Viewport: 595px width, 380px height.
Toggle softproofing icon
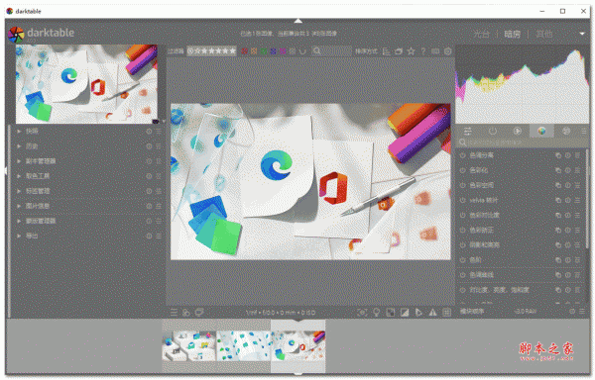[x=418, y=313]
